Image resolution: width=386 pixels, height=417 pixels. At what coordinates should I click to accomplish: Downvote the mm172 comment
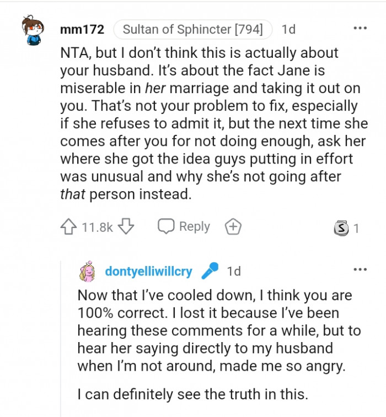pyautogui.click(x=126, y=227)
